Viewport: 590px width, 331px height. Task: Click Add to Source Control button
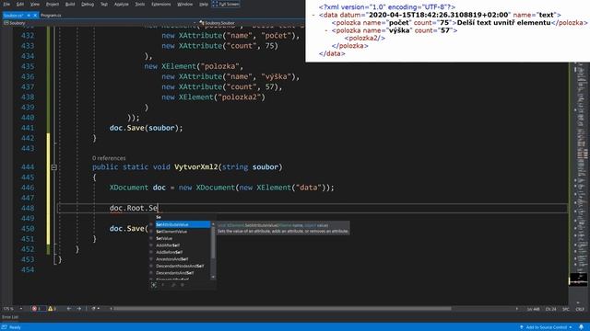pyautogui.click(x=546, y=327)
